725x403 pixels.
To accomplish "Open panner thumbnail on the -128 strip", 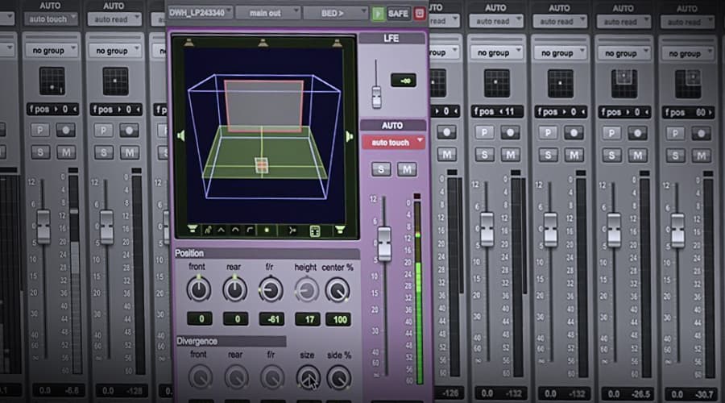I will (x=115, y=81).
